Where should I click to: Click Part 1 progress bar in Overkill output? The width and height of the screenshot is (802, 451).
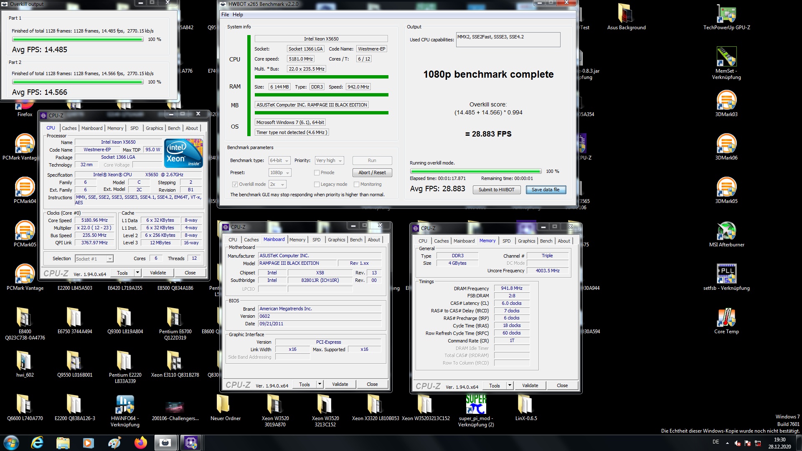pyautogui.click(x=78, y=39)
